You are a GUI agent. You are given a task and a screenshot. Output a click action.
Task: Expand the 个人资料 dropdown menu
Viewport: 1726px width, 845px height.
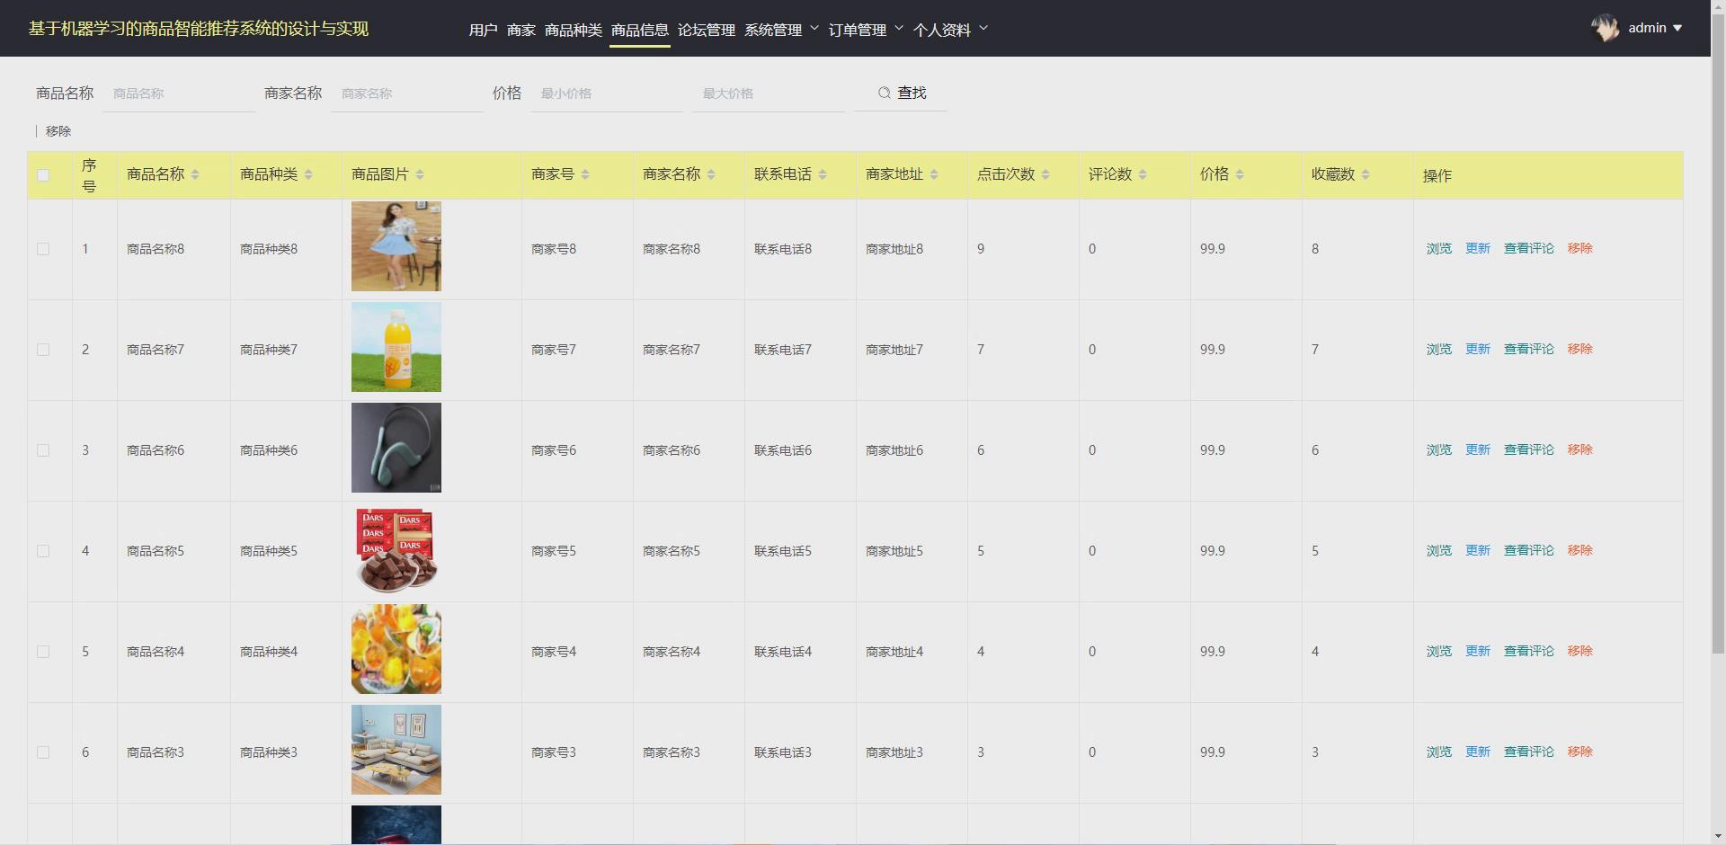[950, 30]
